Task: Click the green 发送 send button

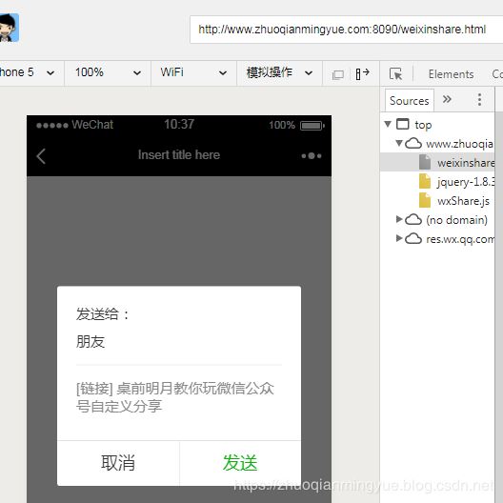Action: click(240, 463)
